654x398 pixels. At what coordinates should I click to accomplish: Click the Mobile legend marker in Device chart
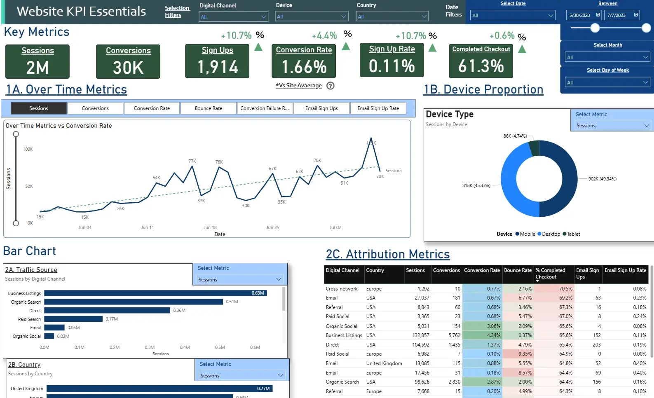(517, 234)
